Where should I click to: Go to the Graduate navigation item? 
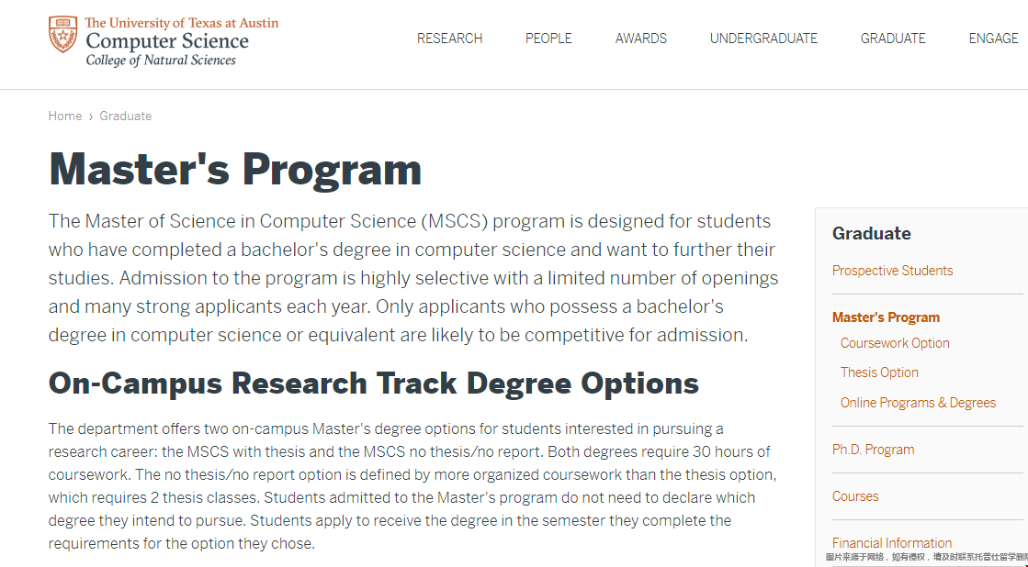click(x=893, y=39)
